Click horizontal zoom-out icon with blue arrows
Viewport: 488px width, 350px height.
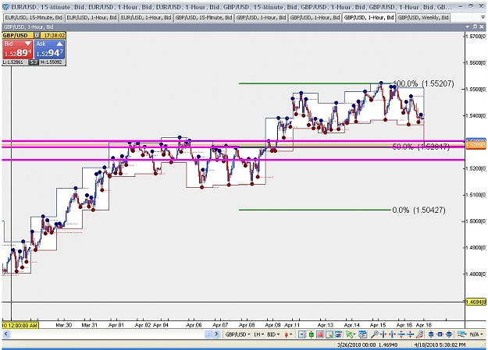(392, 334)
